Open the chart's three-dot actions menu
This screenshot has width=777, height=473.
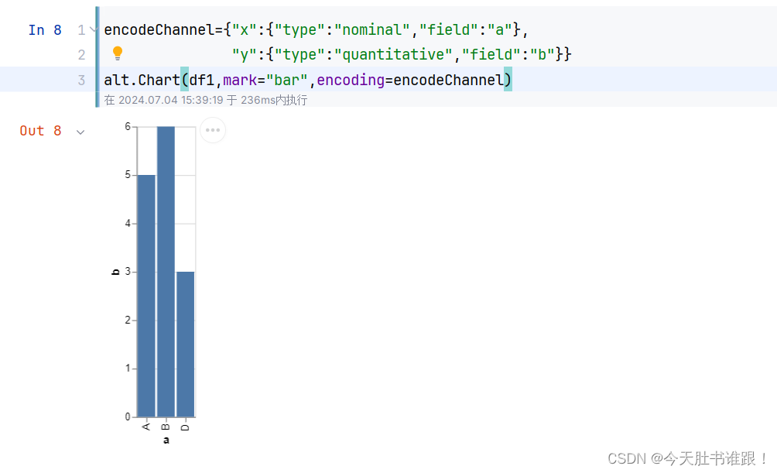click(x=213, y=130)
